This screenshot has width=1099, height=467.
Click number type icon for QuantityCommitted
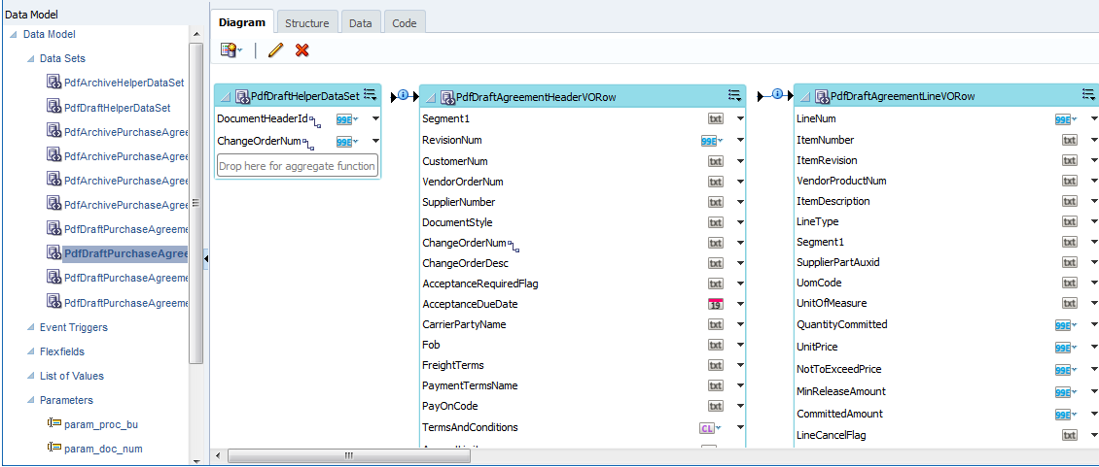pyautogui.click(x=1065, y=325)
